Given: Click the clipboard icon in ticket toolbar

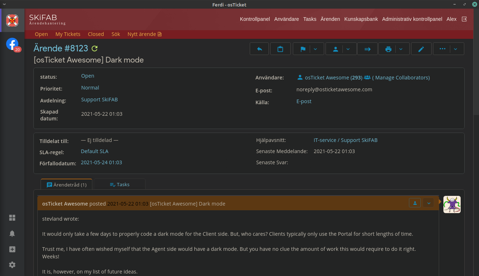Looking at the screenshot, I should (x=280, y=49).
